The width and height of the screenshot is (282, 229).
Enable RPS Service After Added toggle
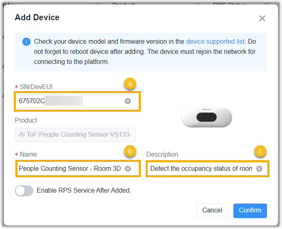(x=24, y=191)
